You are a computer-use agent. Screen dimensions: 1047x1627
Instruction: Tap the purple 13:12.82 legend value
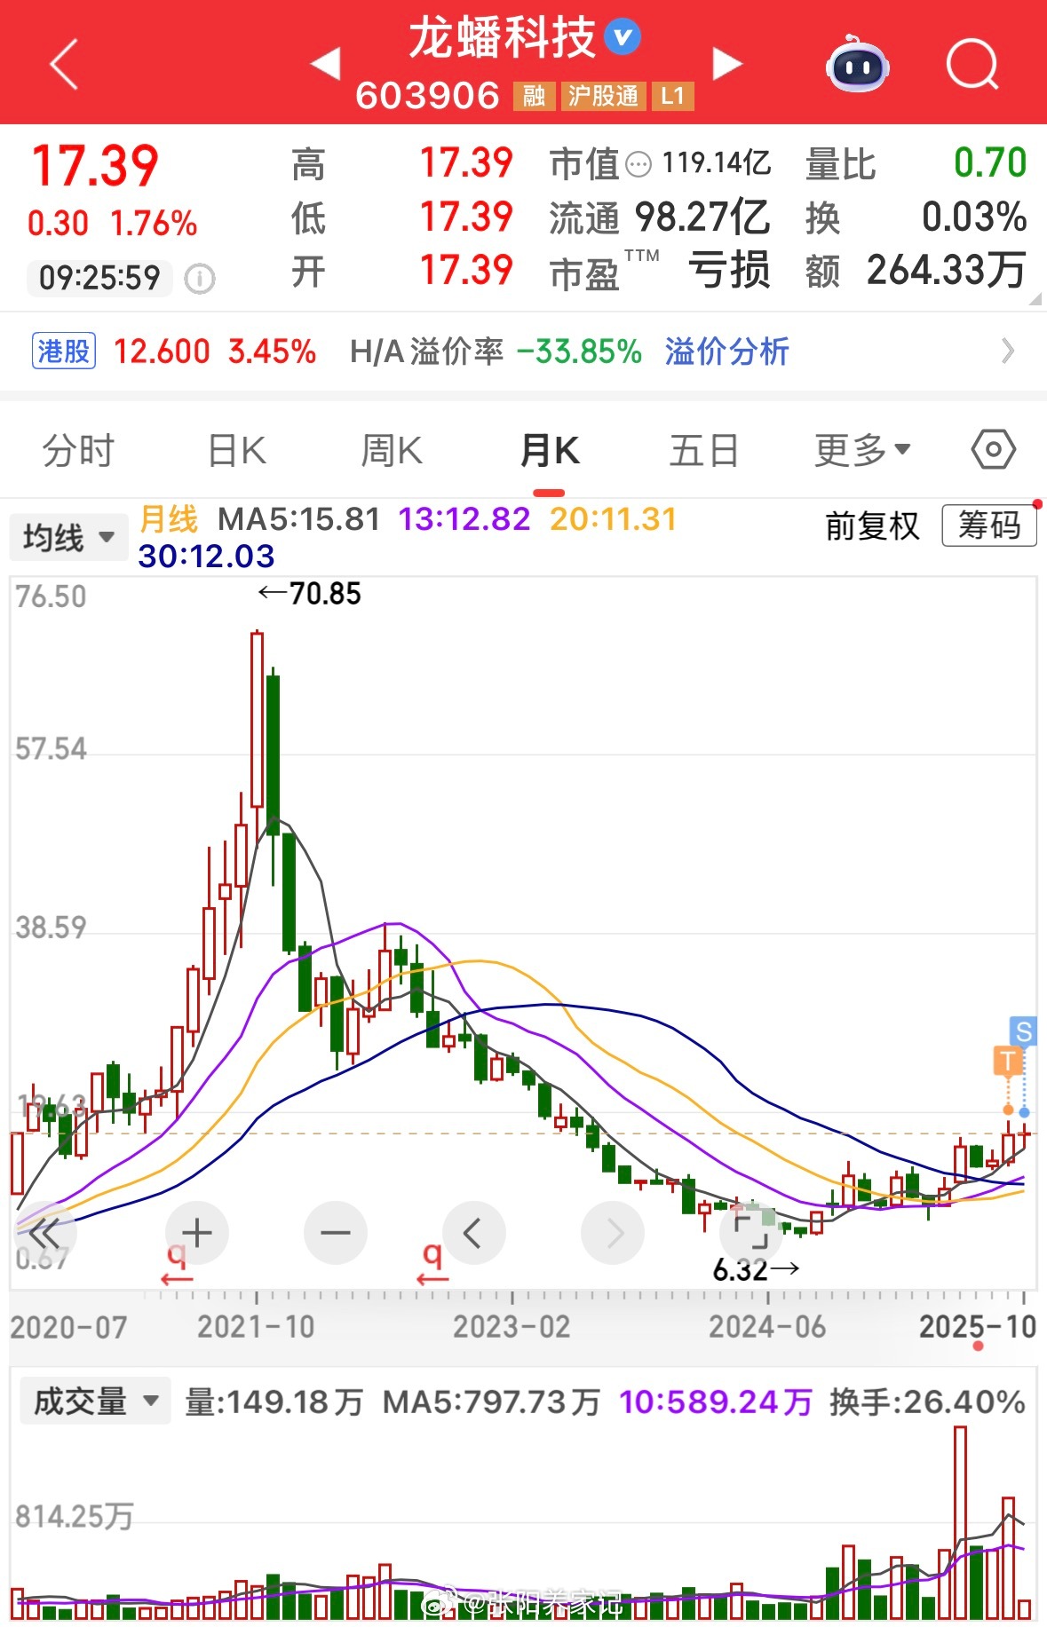pyautogui.click(x=464, y=519)
